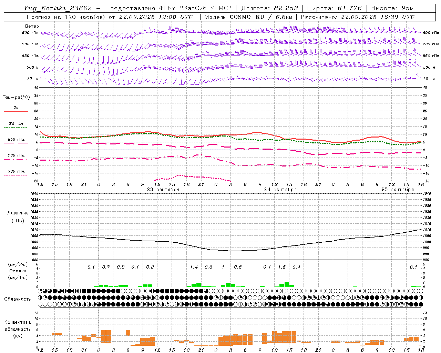Click the Осадки precipitation panel label
Viewport: 441px width, 353px height.
pos(18,271)
